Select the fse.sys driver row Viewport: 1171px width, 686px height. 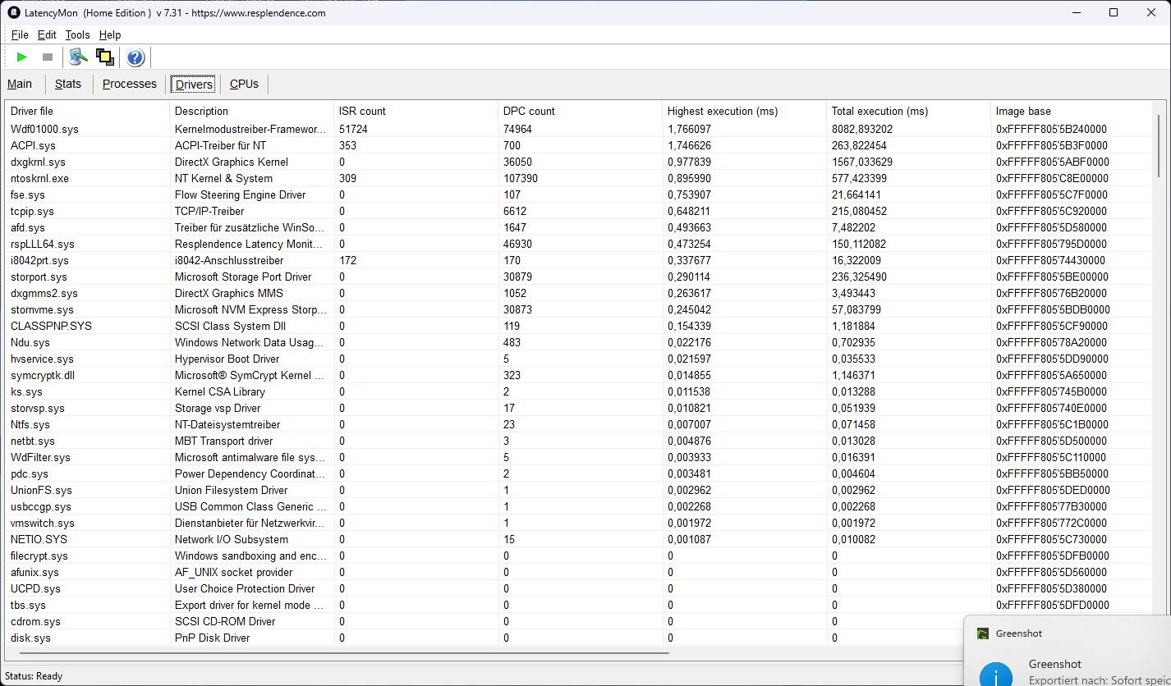(x=579, y=194)
